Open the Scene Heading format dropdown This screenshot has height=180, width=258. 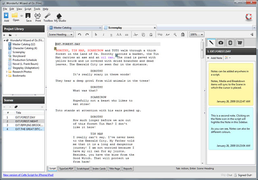point(61,35)
